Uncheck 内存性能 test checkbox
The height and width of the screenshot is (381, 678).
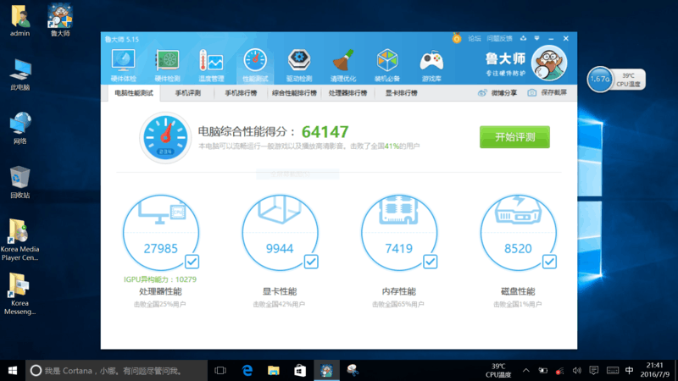pyautogui.click(x=430, y=262)
